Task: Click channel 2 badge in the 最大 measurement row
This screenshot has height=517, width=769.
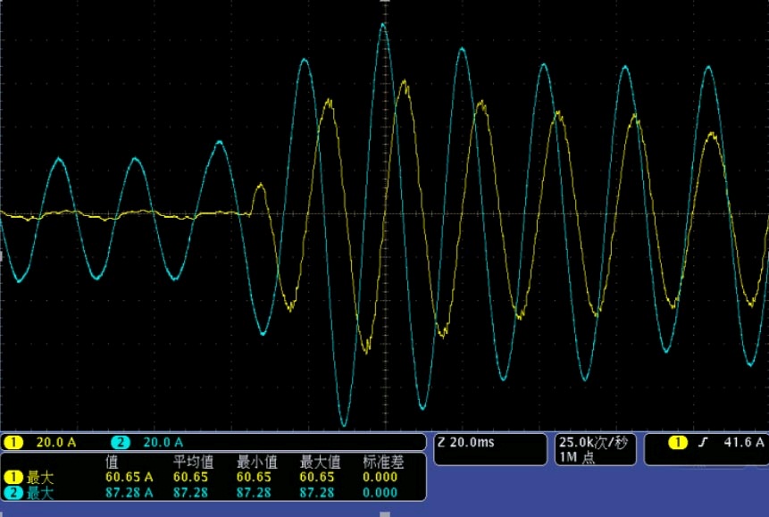Action: 13,492
